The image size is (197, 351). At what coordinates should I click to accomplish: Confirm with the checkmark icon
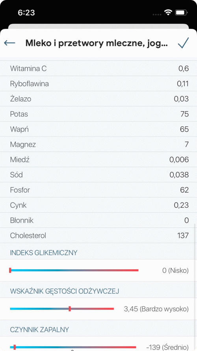tap(183, 43)
